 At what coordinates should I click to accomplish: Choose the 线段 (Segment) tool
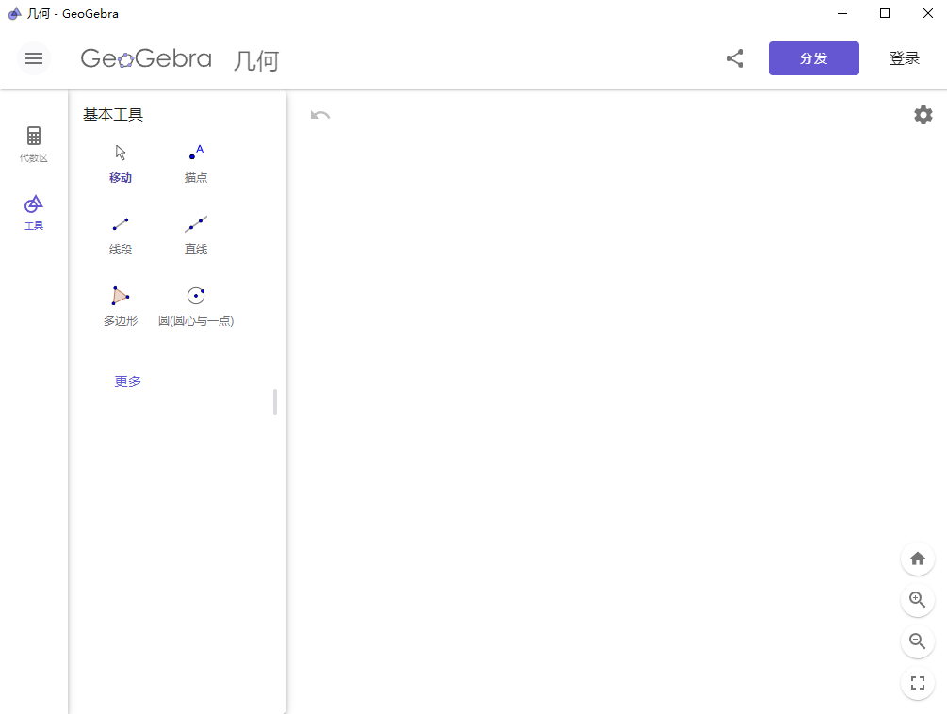pyautogui.click(x=121, y=234)
